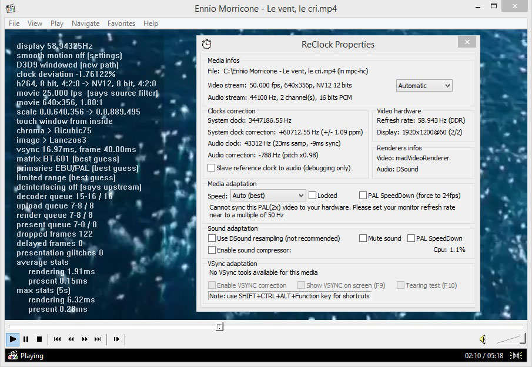The image size is (532, 367).
Task: Skip to the previous file
Action: [58, 339]
